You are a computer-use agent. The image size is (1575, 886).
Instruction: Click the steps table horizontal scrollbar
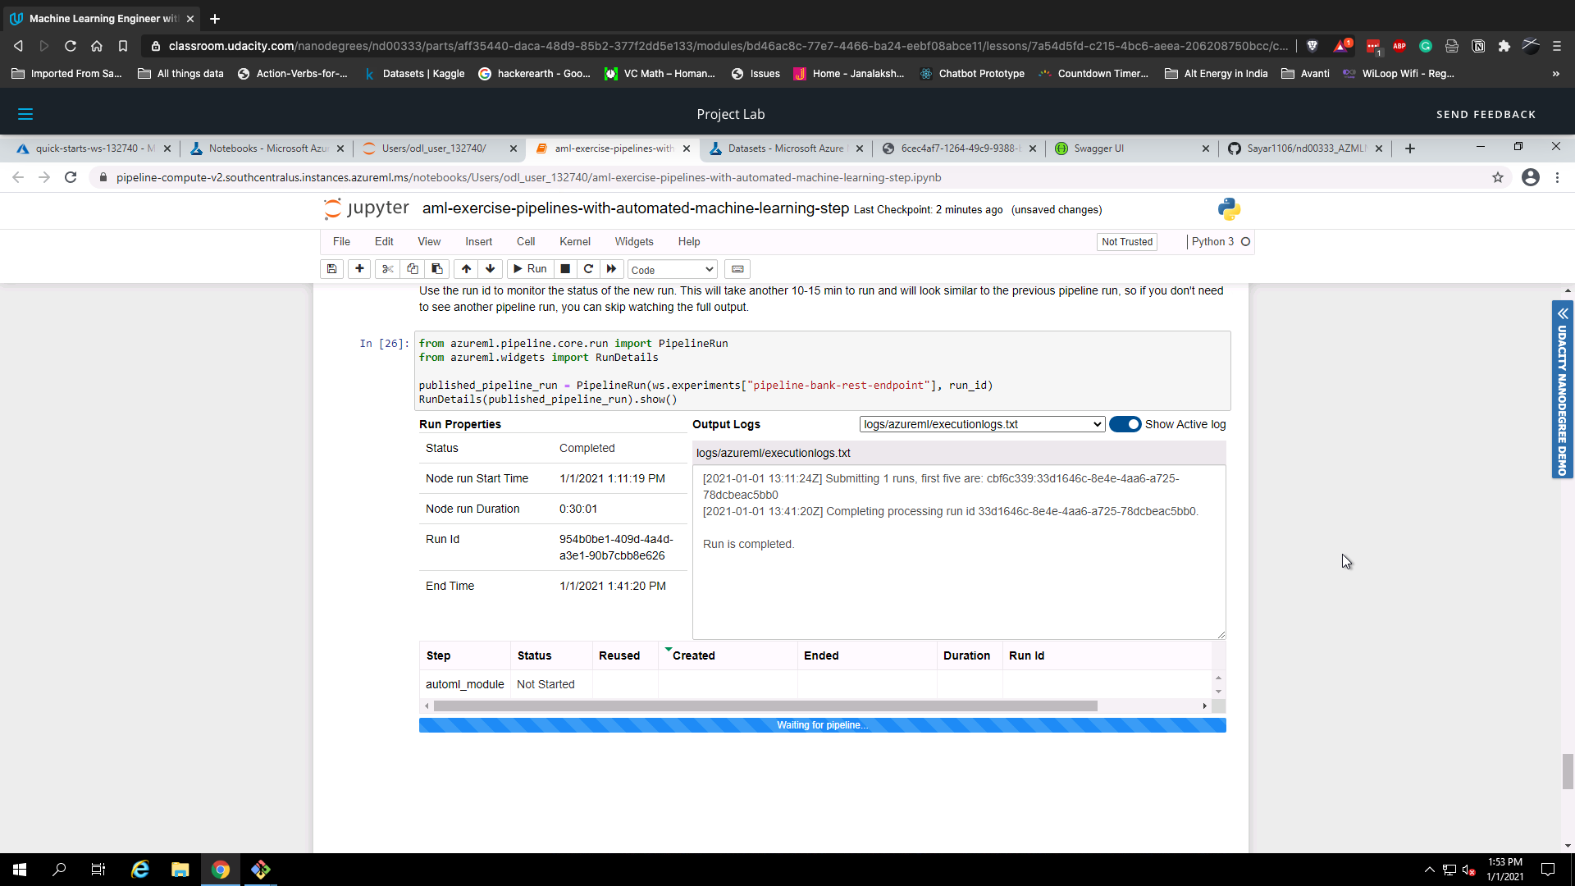pos(765,706)
